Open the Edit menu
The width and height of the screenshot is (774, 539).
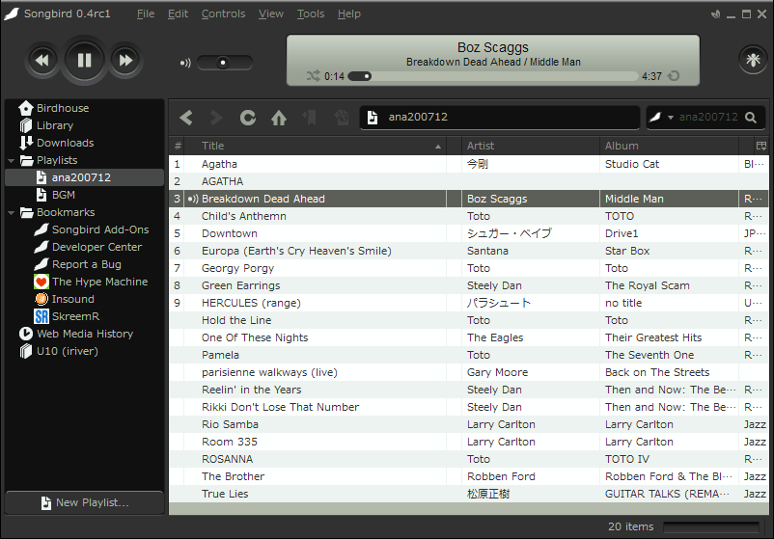[178, 13]
